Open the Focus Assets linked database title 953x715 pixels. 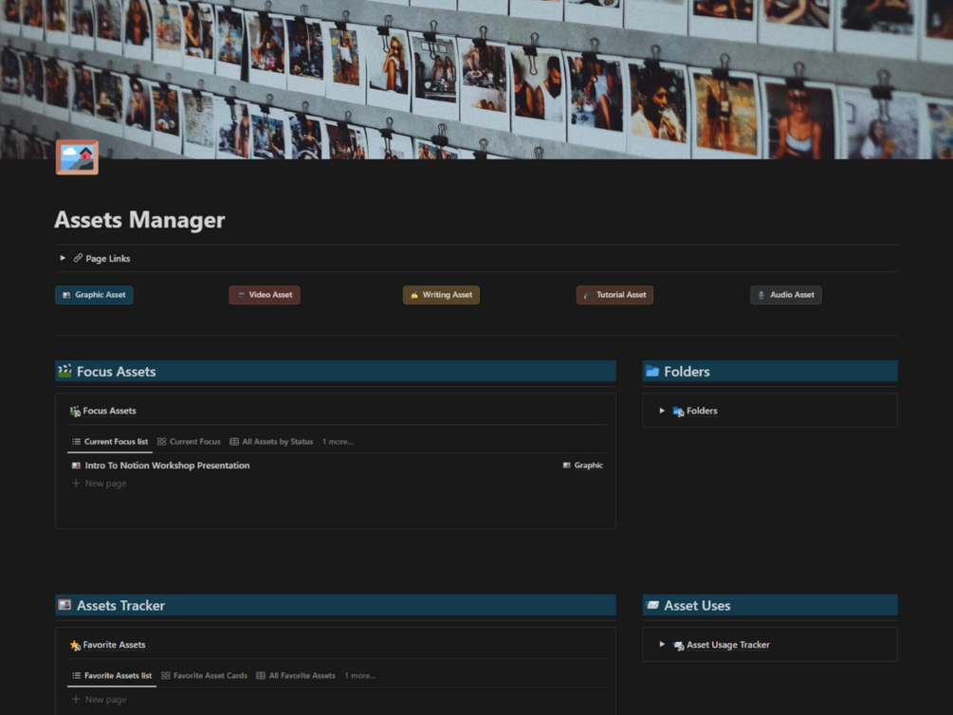tap(109, 411)
